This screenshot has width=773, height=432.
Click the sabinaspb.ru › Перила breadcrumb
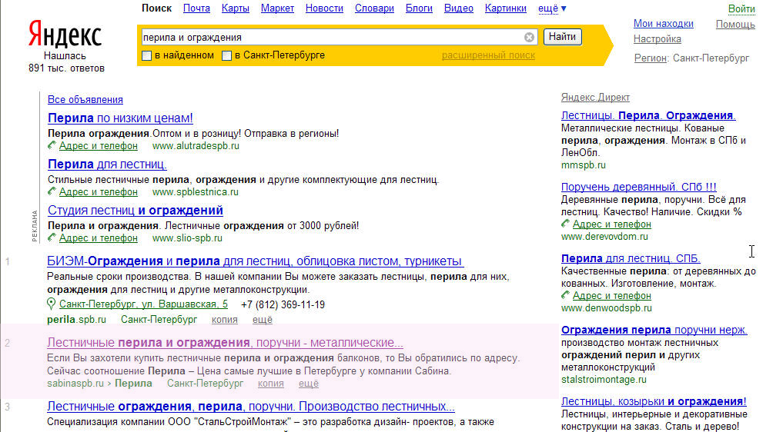pyautogui.click(x=99, y=384)
